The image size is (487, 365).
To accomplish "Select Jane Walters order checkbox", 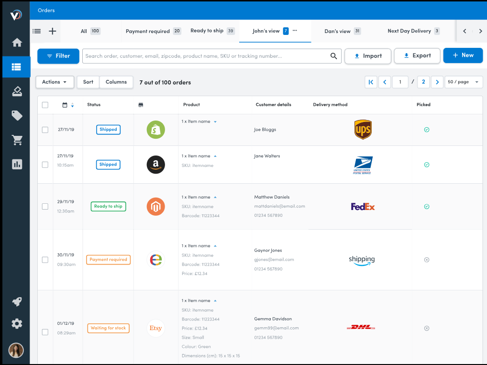I will click(45, 165).
